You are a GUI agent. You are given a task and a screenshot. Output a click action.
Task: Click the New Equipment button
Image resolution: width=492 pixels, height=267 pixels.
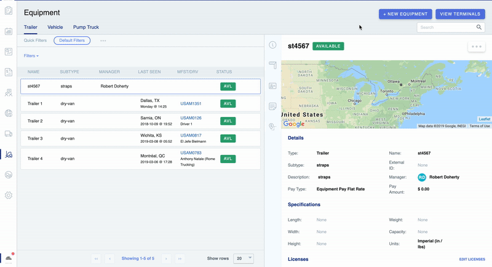(x=405, y=14)
